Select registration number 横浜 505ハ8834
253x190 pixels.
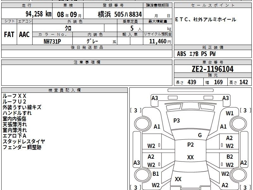tap(120, 14)
